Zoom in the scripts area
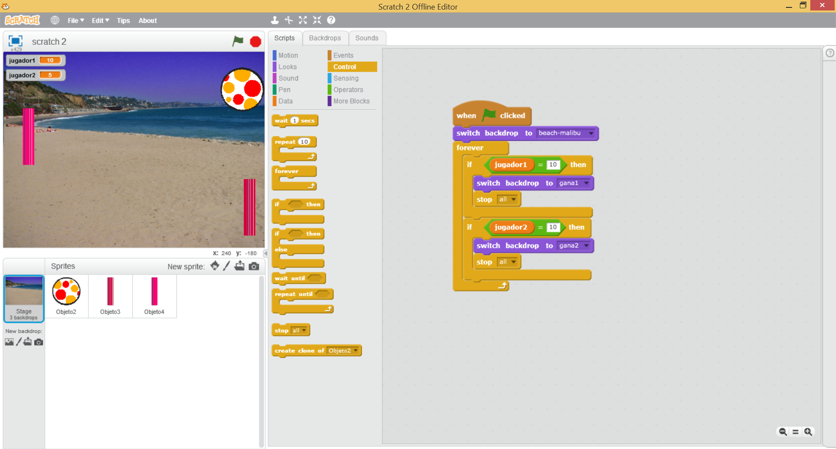Viewport: 836px width, 449px height. tap(808, 432)
